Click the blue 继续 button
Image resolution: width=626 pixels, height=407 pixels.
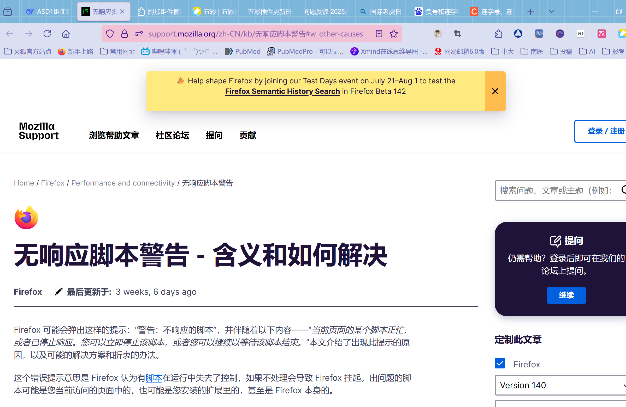click(566, 295)
